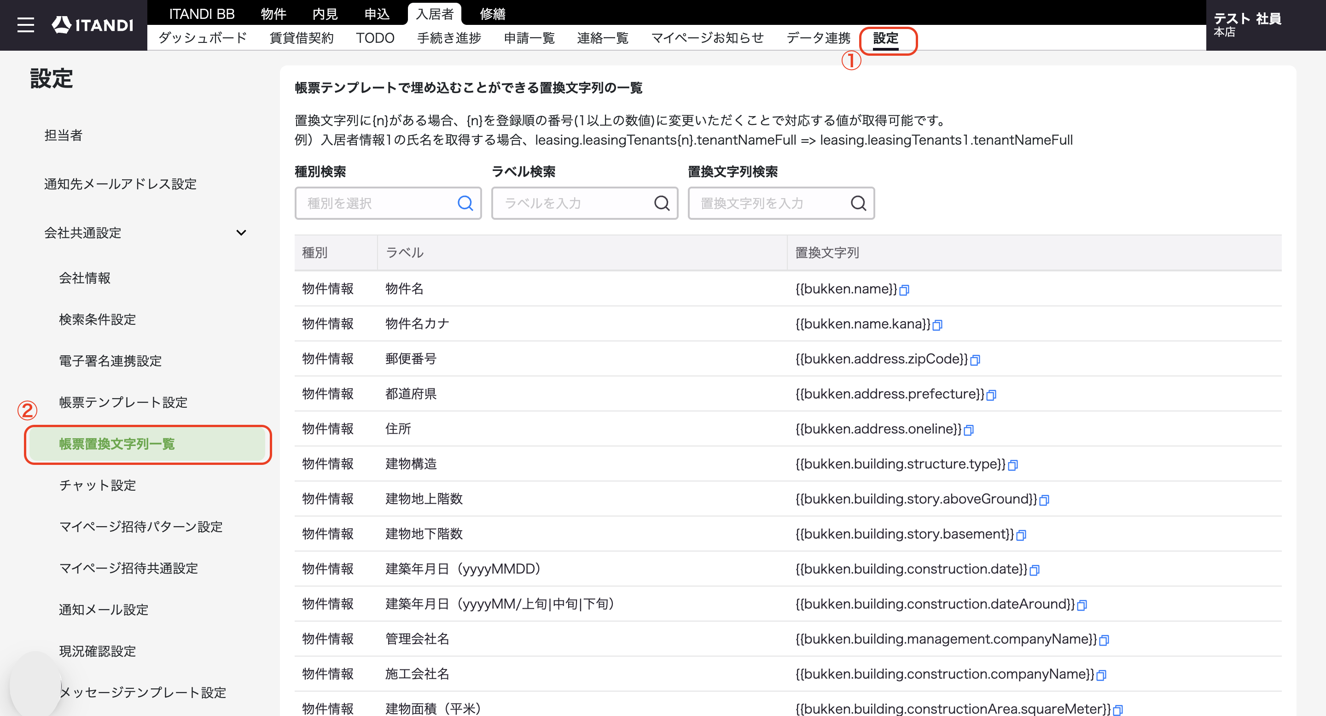Click the ITANDI logo
The height and width of the screenshot is (716, 1326).
pos(93,25)
